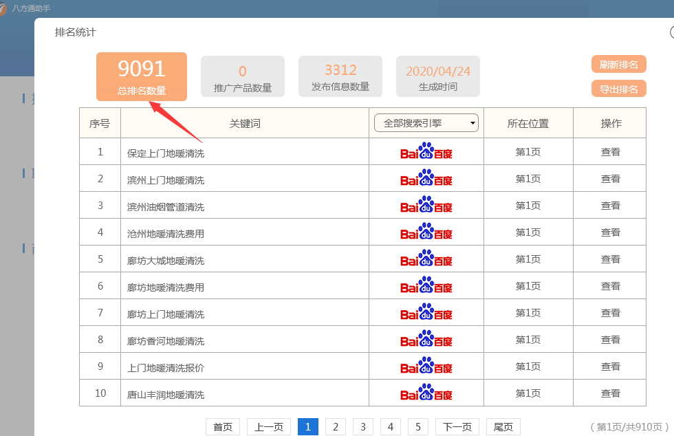The width and height of the screenshot is (674, 436).
Task: Click 查看 for 滨州油烟管道清洗
Action: tap(611, 206)
